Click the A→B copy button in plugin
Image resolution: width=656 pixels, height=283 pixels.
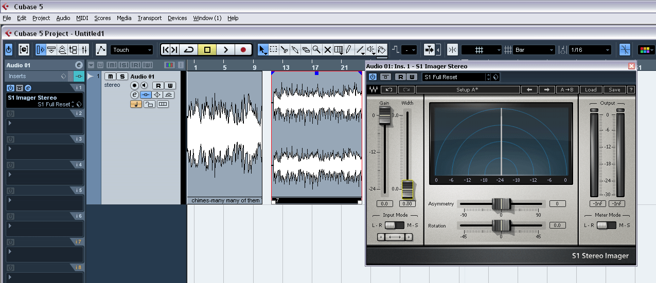pos(567,90)
